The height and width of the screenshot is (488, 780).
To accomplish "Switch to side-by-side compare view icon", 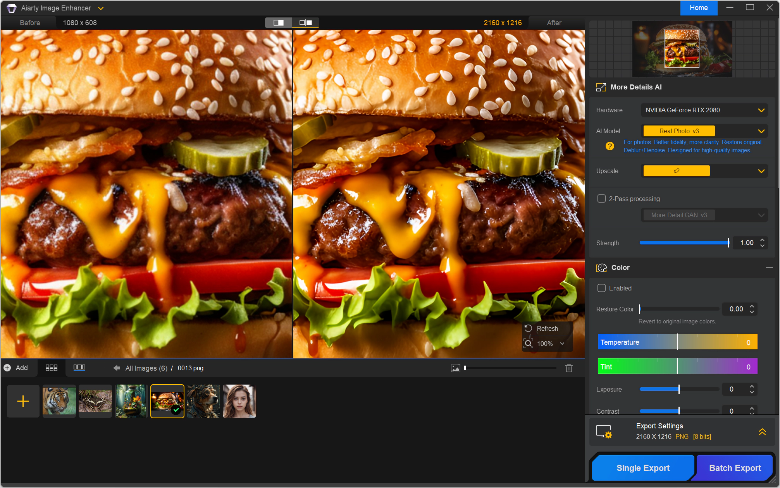I will [306, 22].
